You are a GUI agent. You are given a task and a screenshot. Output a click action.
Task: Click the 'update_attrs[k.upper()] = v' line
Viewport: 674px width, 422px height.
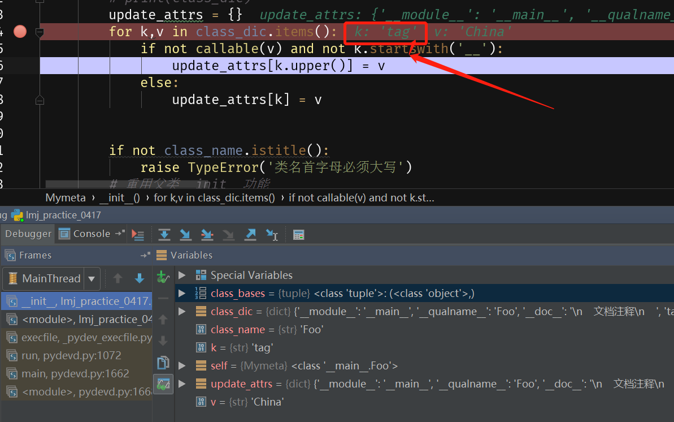(278, 66)
